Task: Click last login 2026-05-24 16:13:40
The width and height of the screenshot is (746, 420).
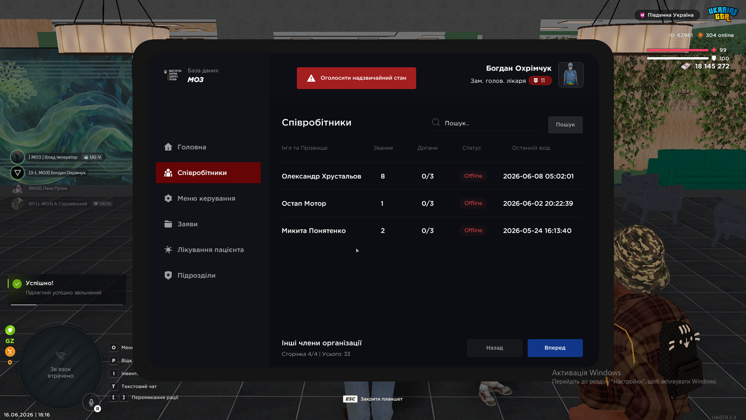Action: click(537, 230)
